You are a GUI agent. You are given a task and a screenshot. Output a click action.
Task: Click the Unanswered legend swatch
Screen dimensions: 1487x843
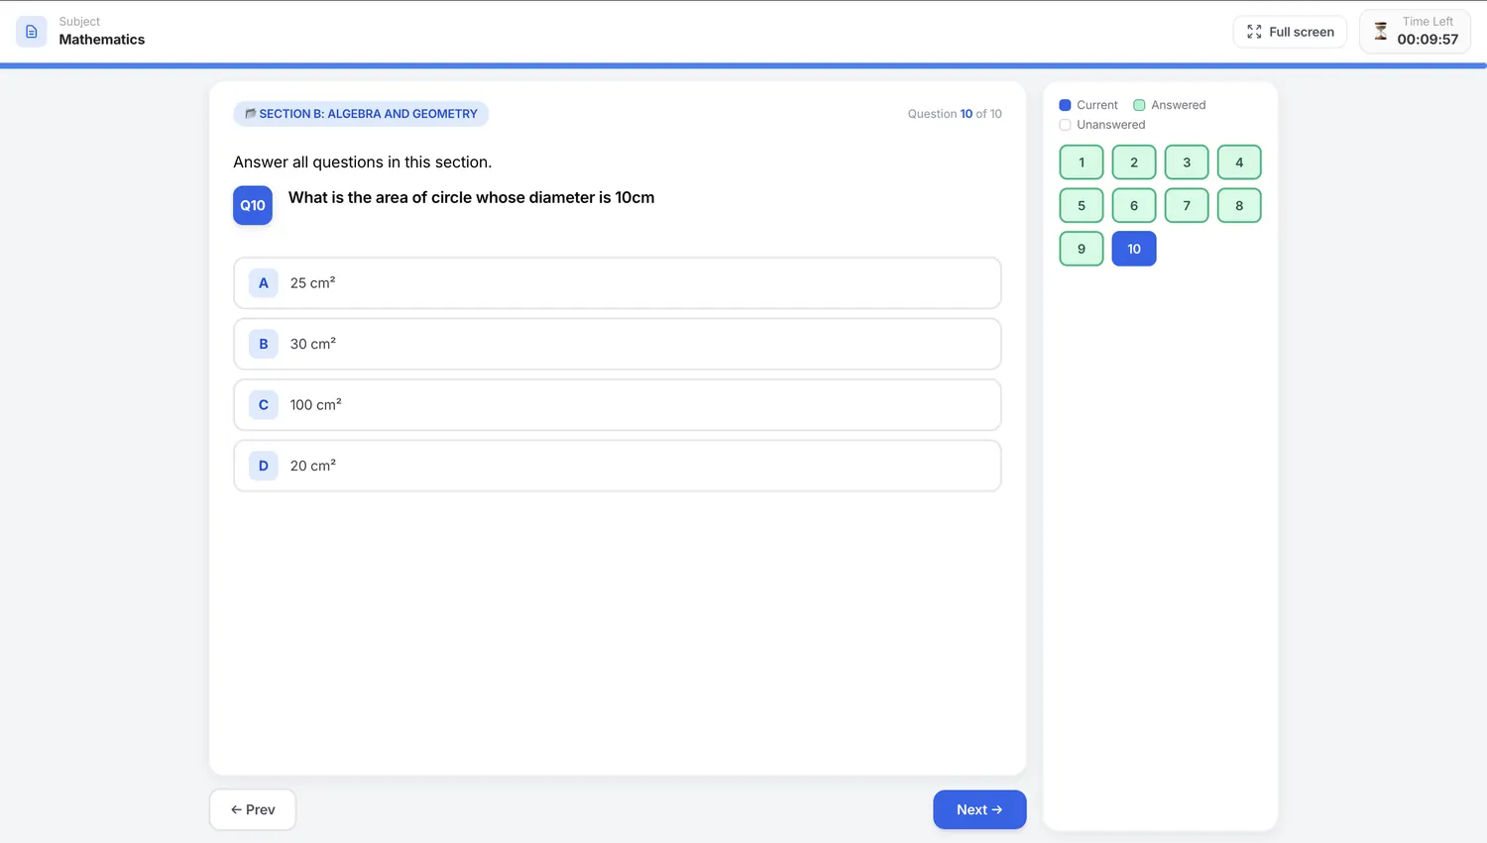[1065, 125]
